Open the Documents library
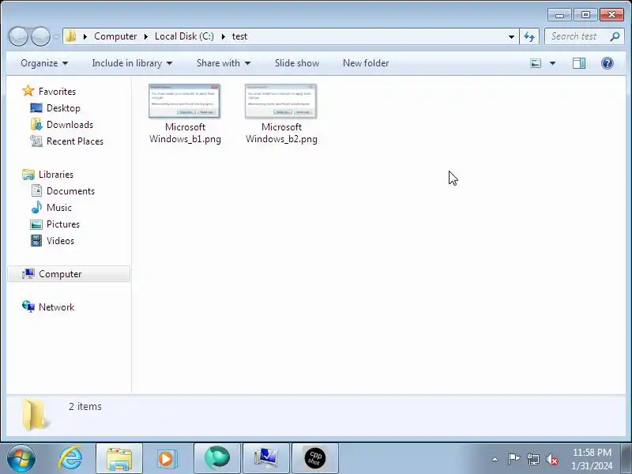 [x=70, y=191]
